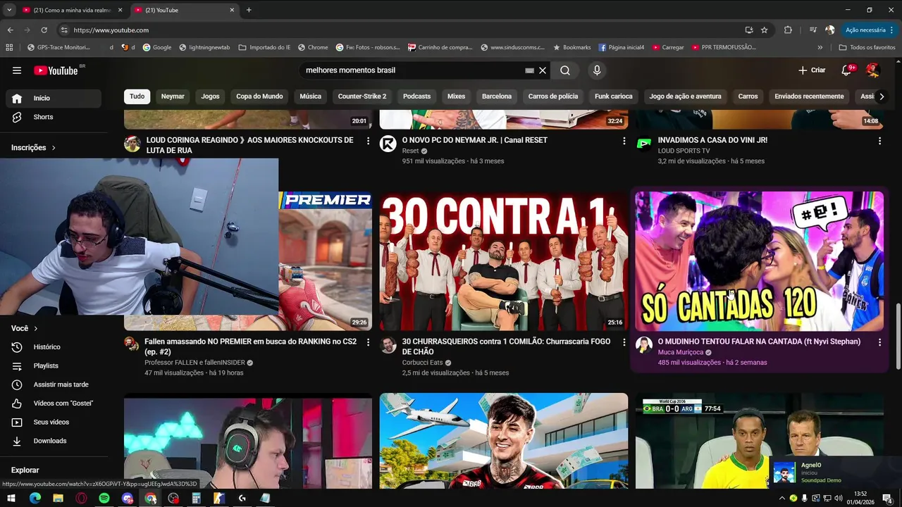
Task: Open Microsoft Edge from the taskbar
Action: click(35, 498)
